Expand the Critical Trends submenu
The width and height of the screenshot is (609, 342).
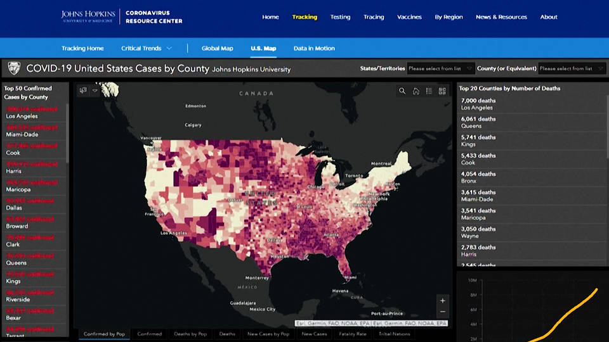pos(147,48)
